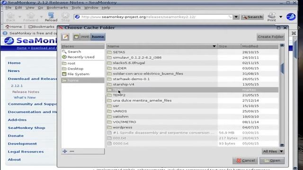Screen dimensions: 303x170
Task: Click the root filesystem path icon button
Action: [76, 37]
